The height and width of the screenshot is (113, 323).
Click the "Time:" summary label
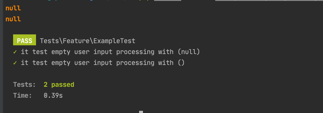[22, 96]
